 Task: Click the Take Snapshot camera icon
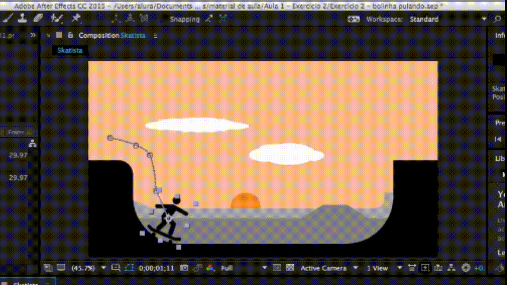tap(184, 268)
